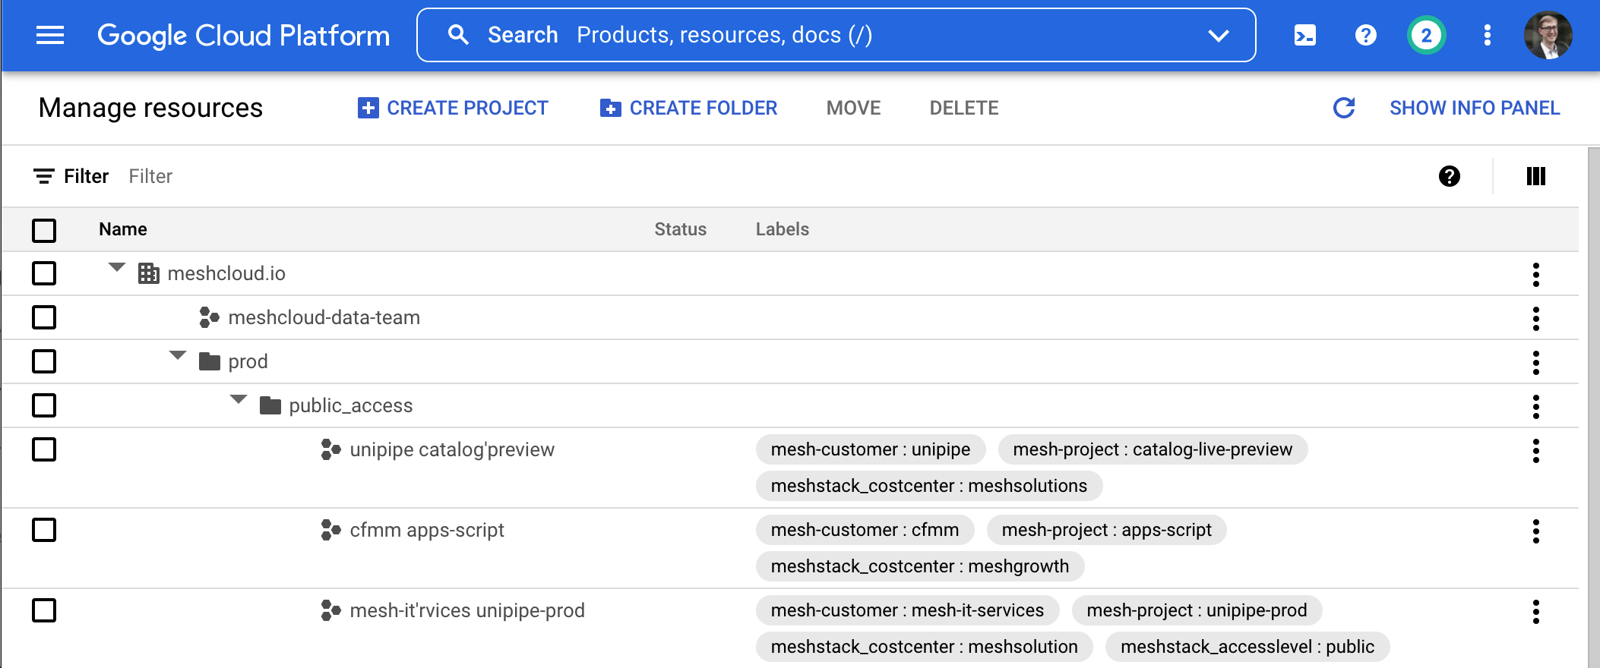Check the meshcloud-data-team row checkbox
Image resolution: width=1600 pixels, height=668 pixels.
[44, 317]
